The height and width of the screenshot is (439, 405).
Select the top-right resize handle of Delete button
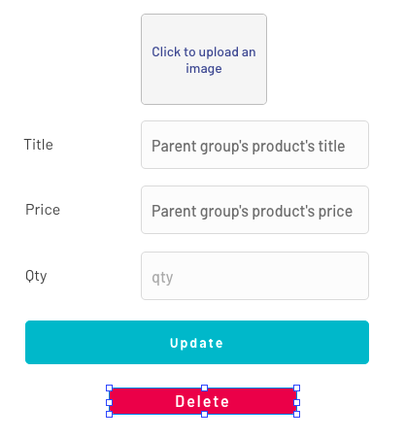coord(296,388)
